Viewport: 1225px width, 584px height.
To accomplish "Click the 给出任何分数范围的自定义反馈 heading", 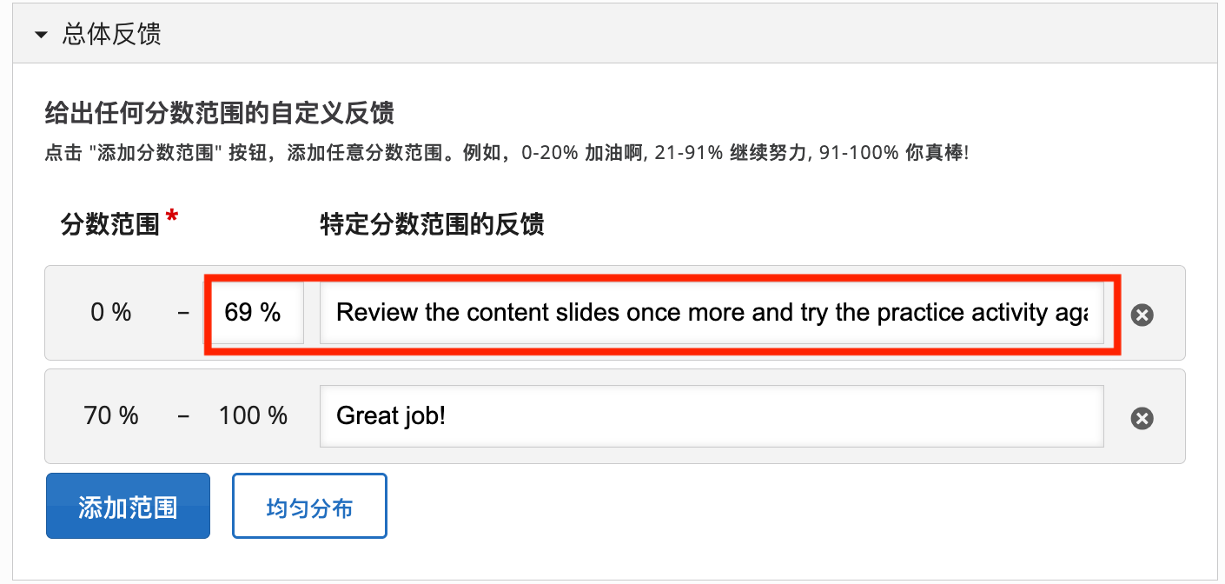I will [220, 113].
